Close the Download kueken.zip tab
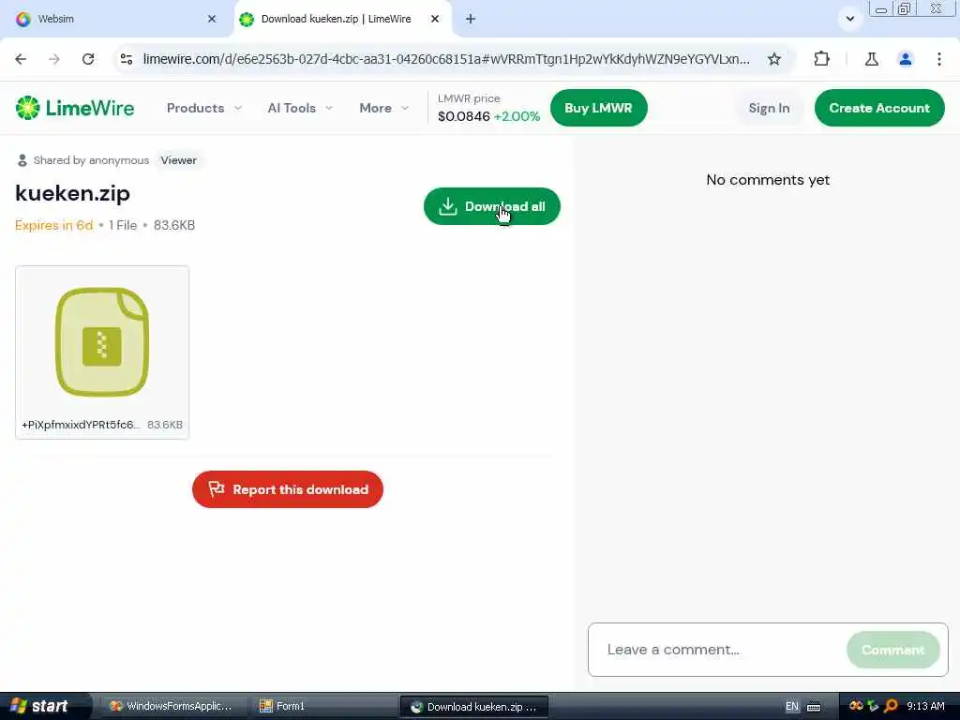The height and width of the screenshot is (720, 960). 435,19
